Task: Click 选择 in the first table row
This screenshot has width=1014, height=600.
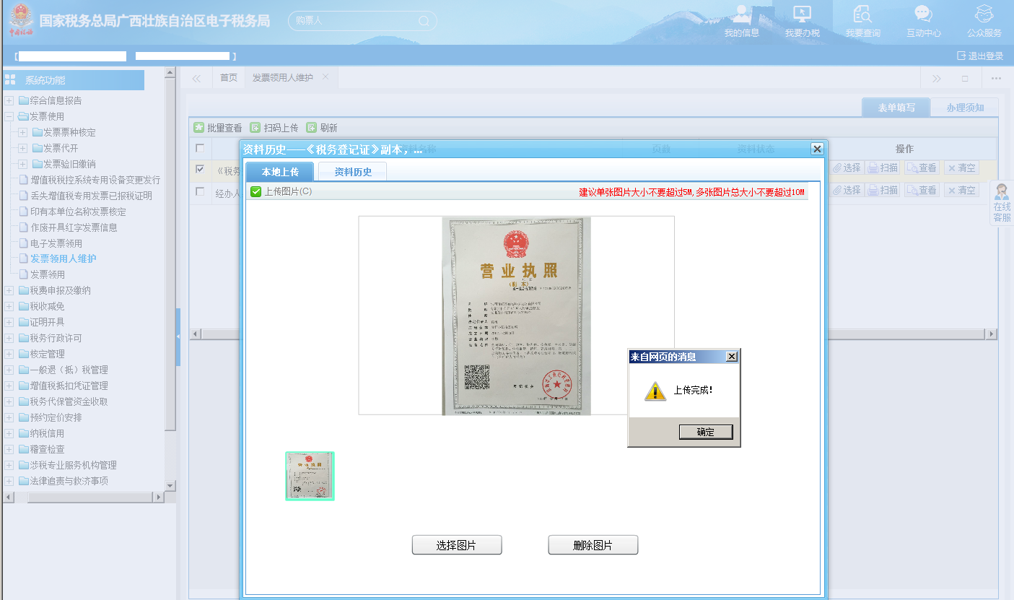Action: [x=847, y=168]
